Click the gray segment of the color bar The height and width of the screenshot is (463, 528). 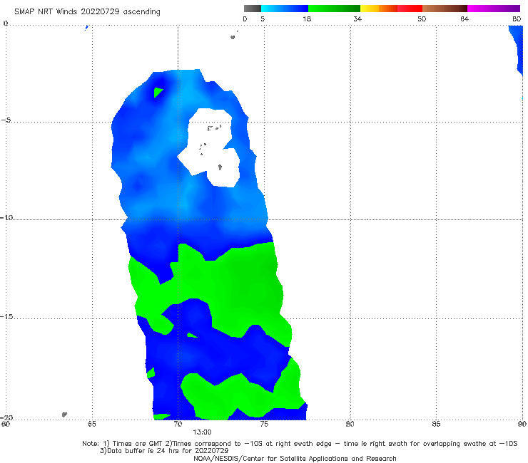tap(253, 9)
